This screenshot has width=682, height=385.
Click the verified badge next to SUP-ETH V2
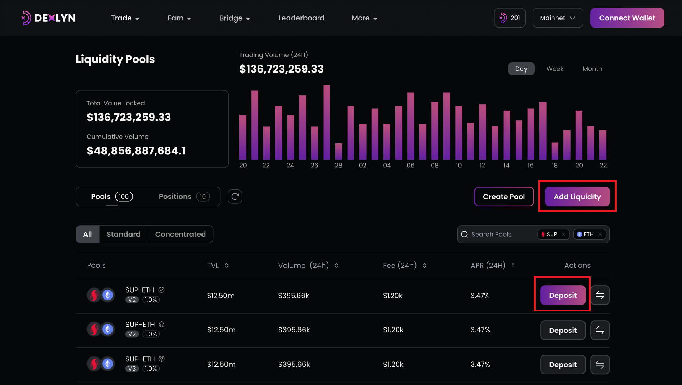pos(161,290)
